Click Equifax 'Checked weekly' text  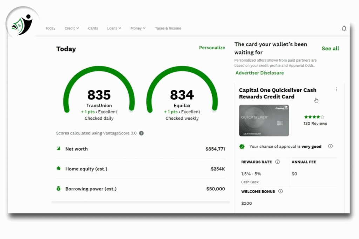(x=182, y=118)
